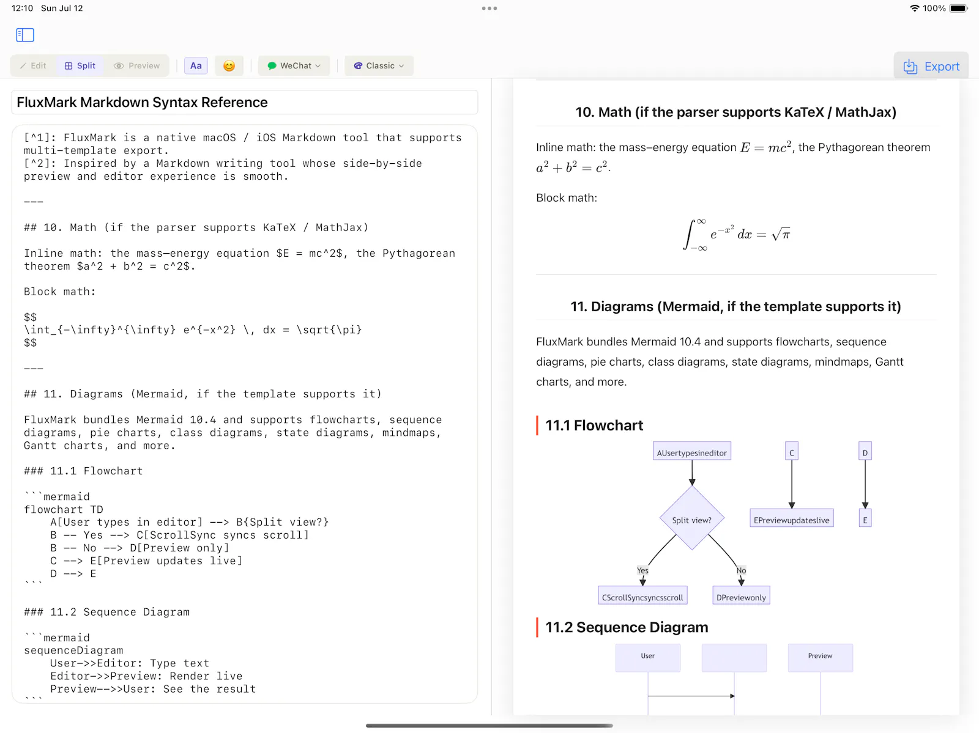Click the '11. Diagrams' heading in preview

[x=735, y=307]
